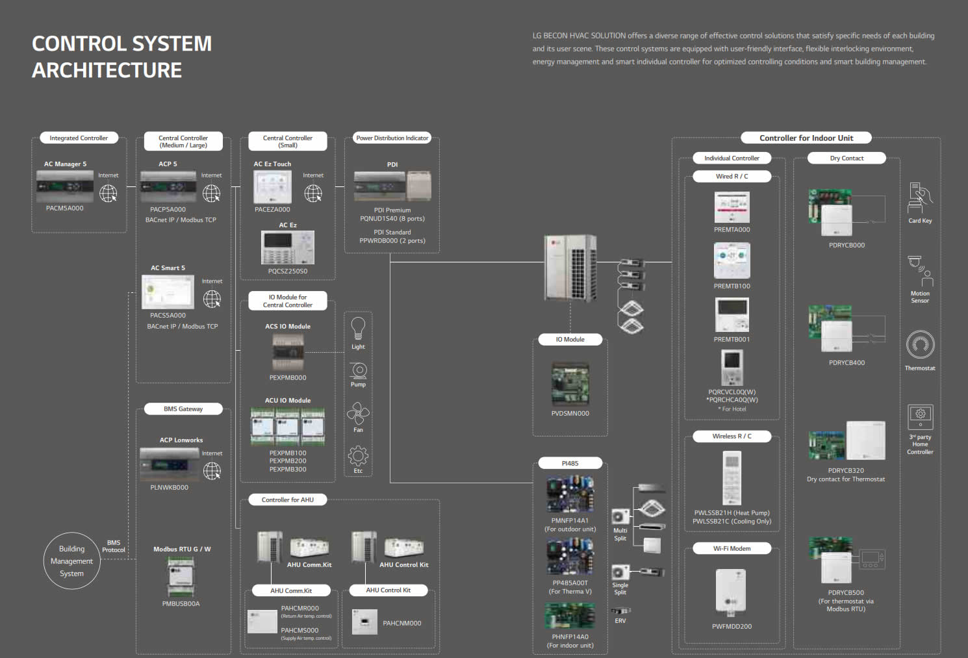Viewport: 968px width, 658px height.
Task: Click the PQRCVCL0Q(W) remote image
Action: (732, 368)
